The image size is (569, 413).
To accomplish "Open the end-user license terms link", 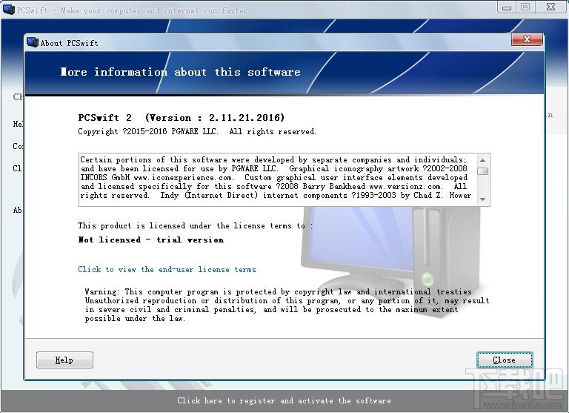I will (x=167, y=269).
